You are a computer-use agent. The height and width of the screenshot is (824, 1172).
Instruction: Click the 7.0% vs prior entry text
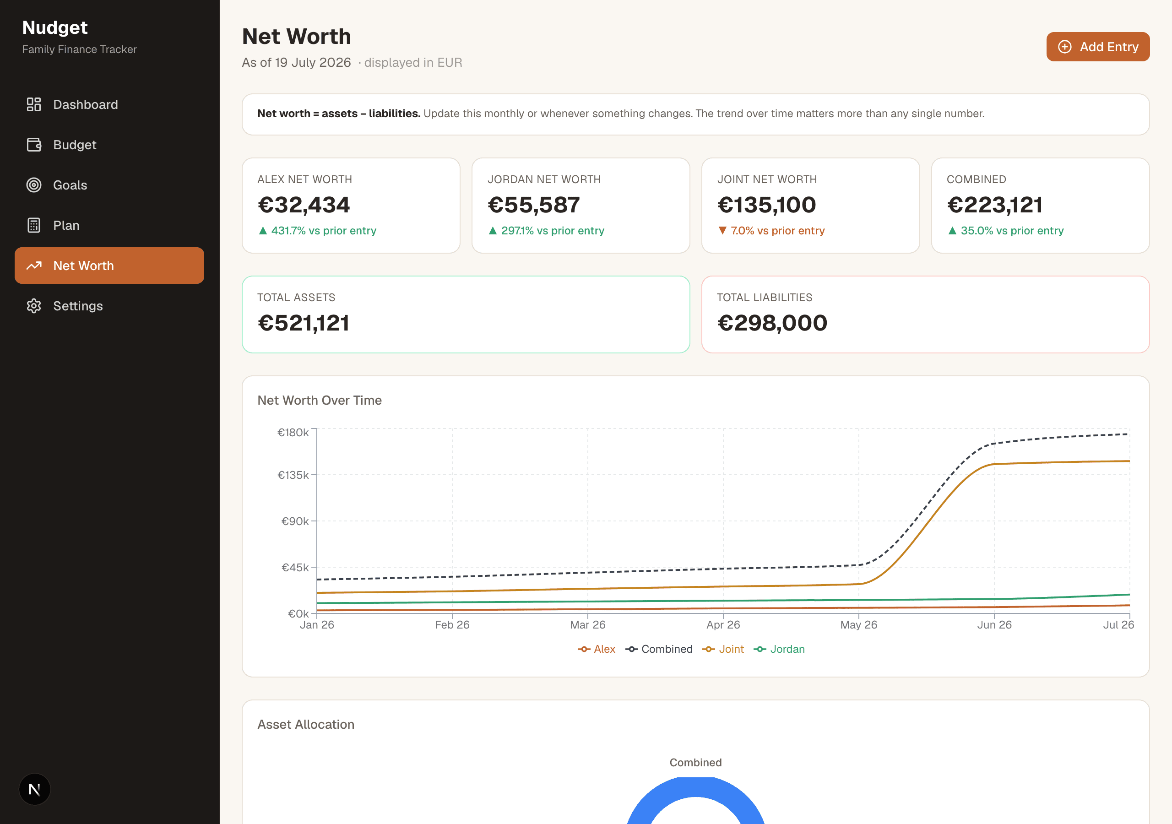click(x=777, y=231)
